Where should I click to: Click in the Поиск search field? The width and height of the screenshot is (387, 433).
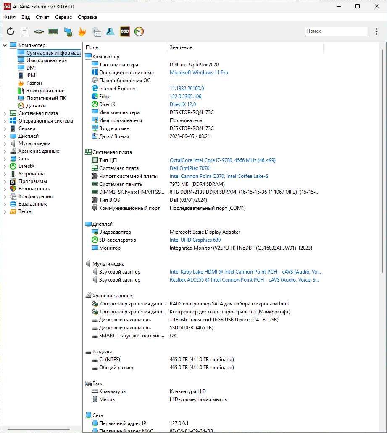point(337,31)
